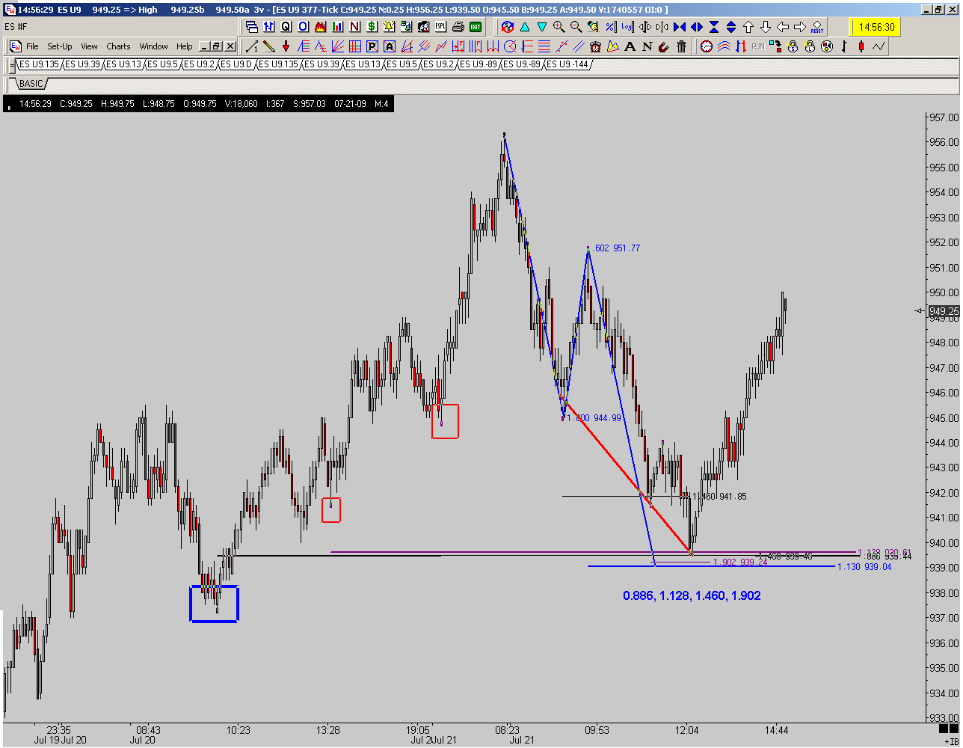Click the Q icon in top toolbar
963x748 pixels.
pyautogui.click(x=286, y=27)
